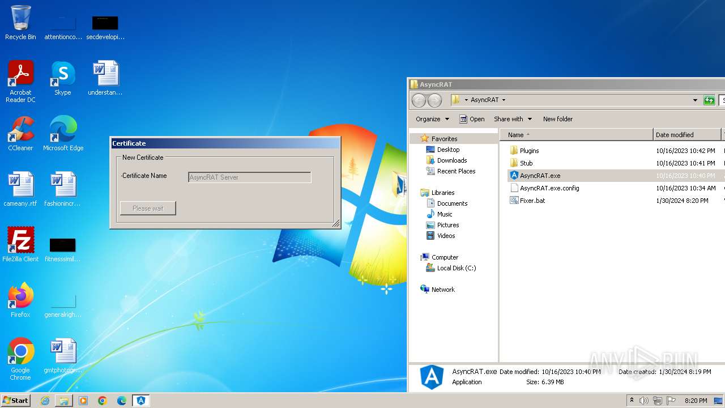725x408 pixels.
Task: Select Desktop in navigation pane
Action: pyautogui.click(x=448, y=150)
